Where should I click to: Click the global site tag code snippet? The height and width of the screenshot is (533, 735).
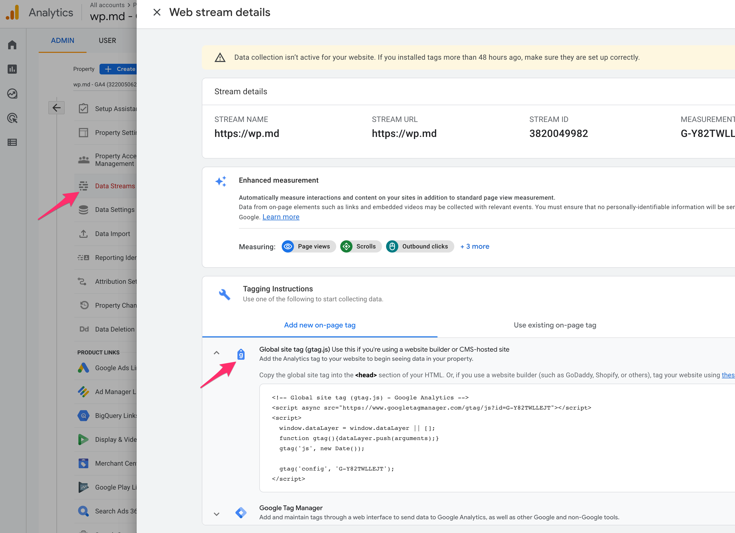point(497,438)
